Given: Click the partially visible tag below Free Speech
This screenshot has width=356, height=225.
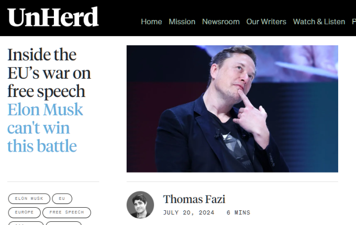Looking at the screenshot, I should (63, 223).
